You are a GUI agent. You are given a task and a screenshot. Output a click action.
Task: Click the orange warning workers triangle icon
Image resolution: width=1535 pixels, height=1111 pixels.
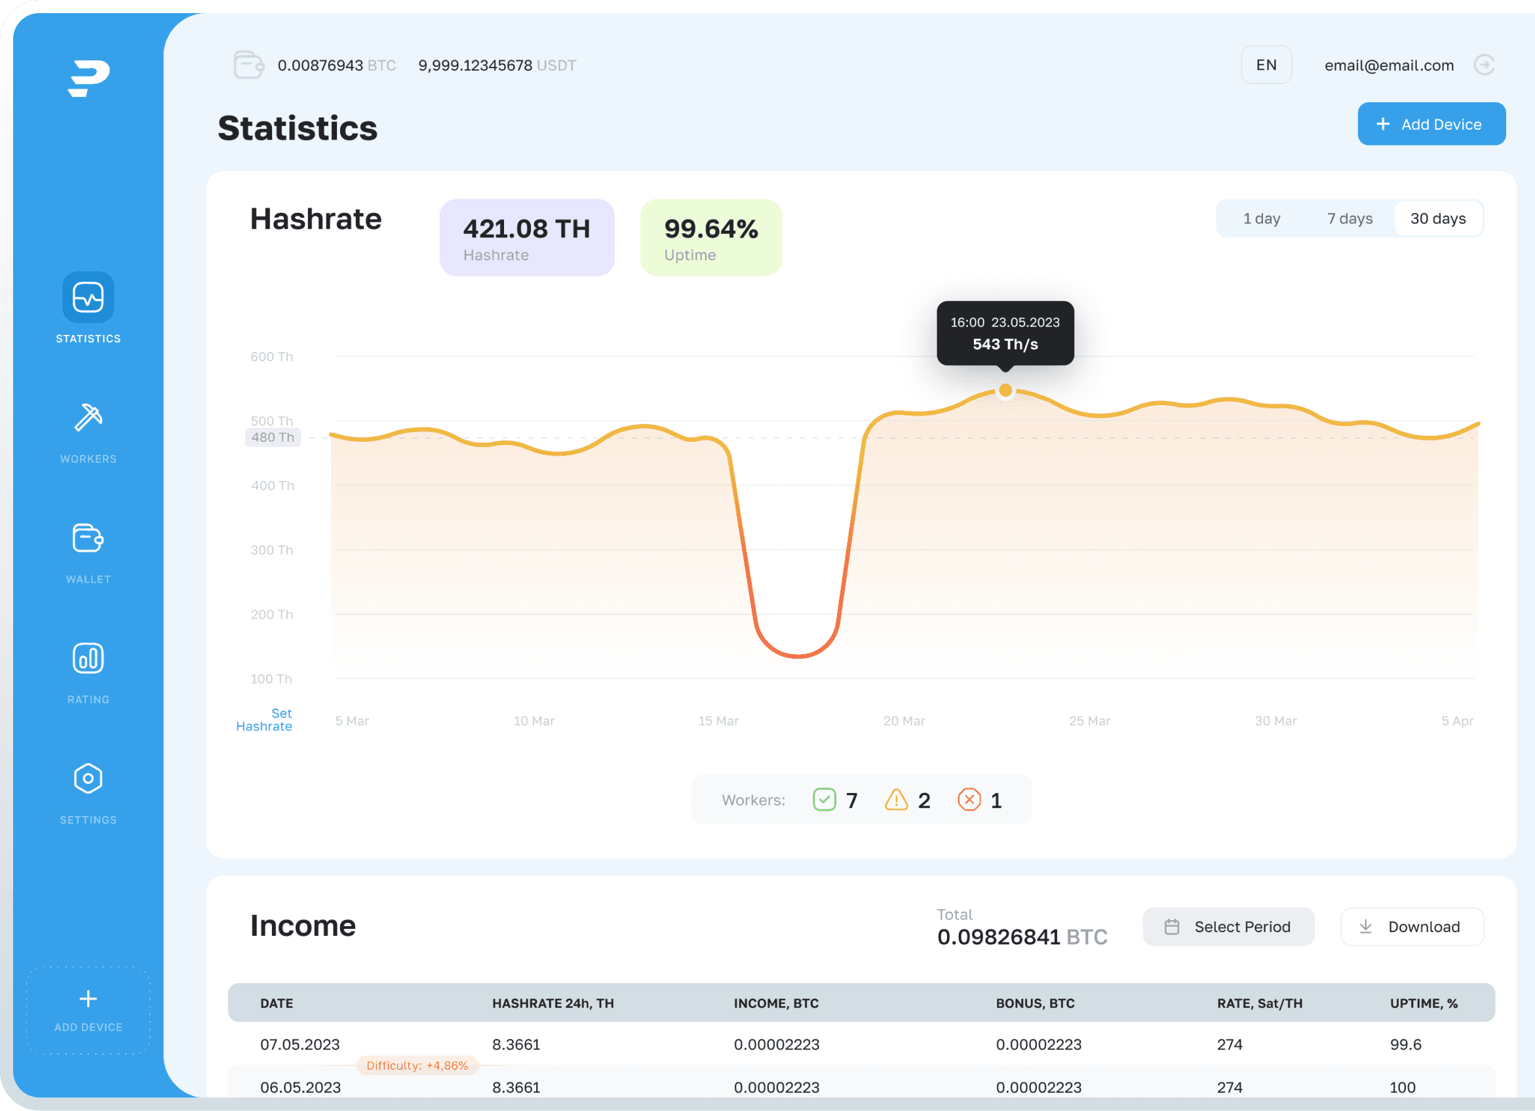[x=896, y=800]
